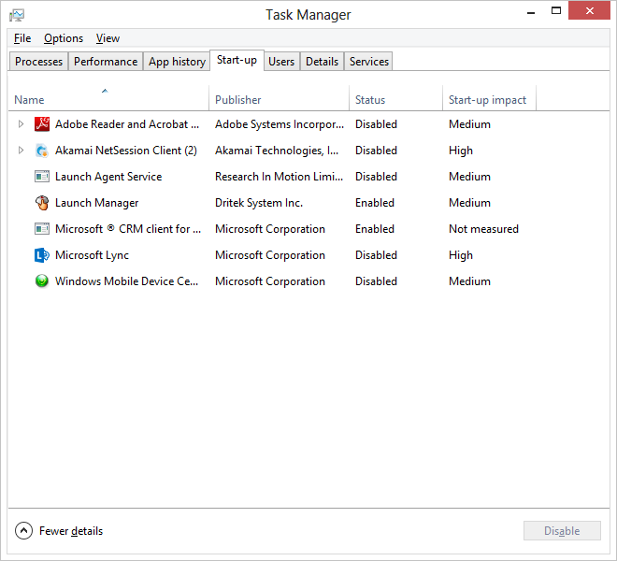617x561 pixels.
Task: Click publisher Dritek System Inc.
Action: [x=259, y=203]
